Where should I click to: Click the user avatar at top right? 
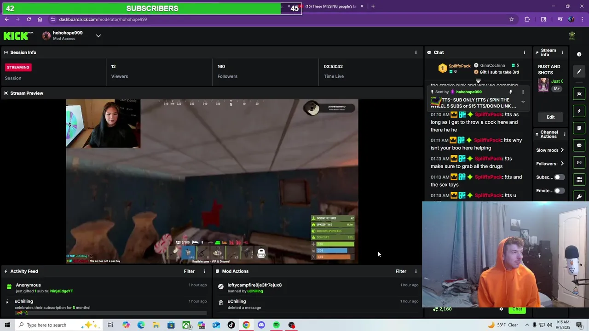572,36
